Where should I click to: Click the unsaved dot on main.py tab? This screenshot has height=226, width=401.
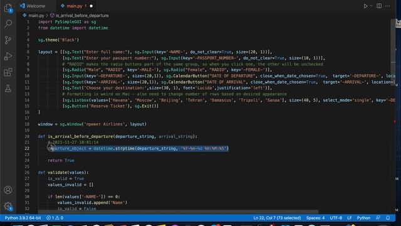point(91,6)
